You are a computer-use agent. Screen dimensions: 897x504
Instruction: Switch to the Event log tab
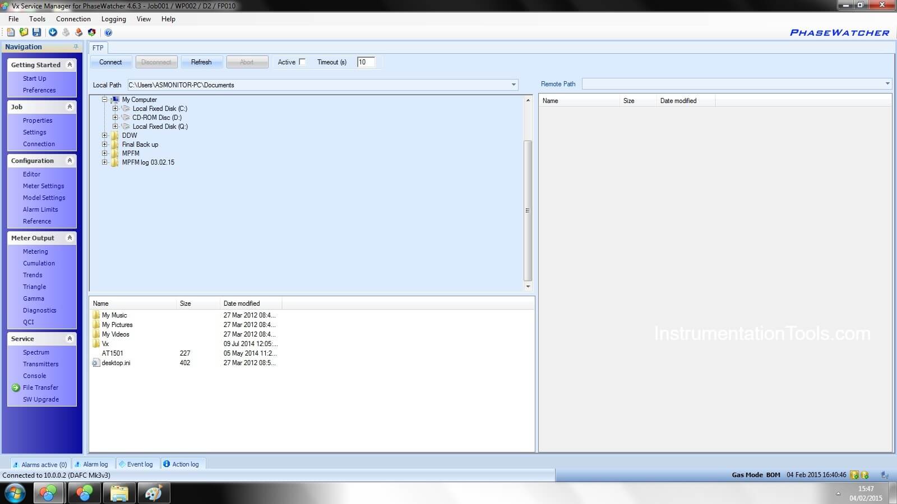click(x=138, y=464)
